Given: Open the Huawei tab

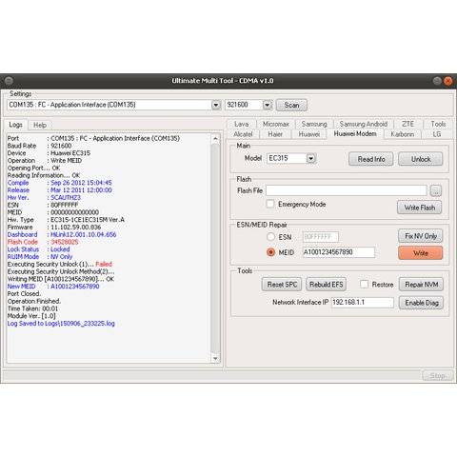Looking at the screenshot, I should coord(309,134).
